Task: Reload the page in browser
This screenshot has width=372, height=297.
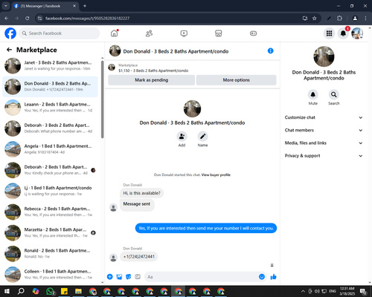Action: click(x=28, y=18)
